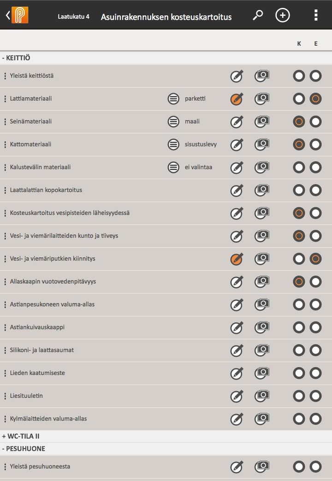Open the search icon in the header
Image resolution: width=332 pixels, height=481 pixels.
258,15
